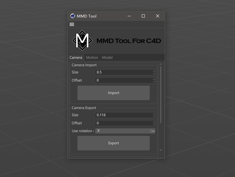This screenshot has height=177, width=235.
Task: Adjust the Camera Import Size stepper arrows
Action: (154, 72)
